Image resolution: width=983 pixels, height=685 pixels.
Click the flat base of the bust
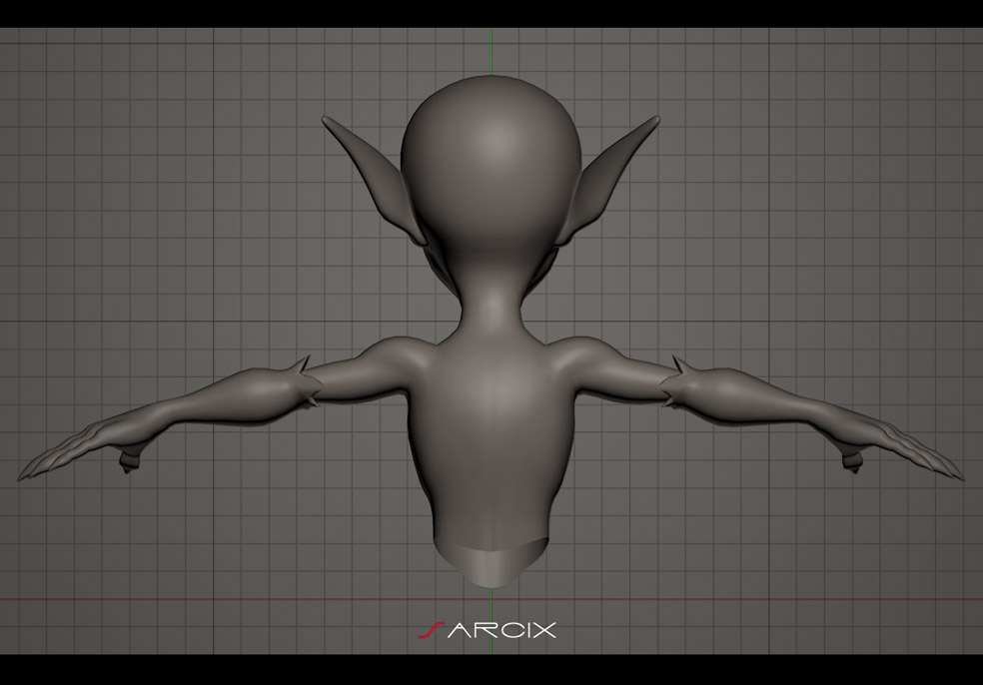pyautogui.click(x=492, y=562)
